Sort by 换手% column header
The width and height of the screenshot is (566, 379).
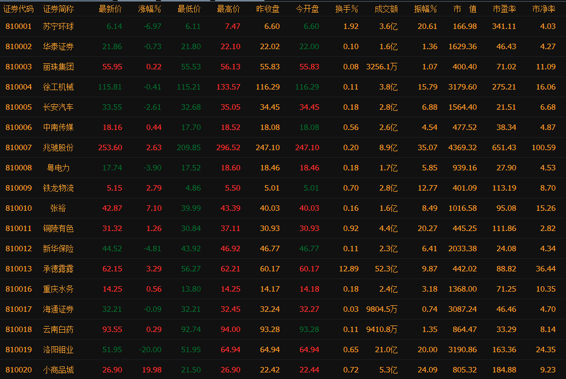coord(346,9)
